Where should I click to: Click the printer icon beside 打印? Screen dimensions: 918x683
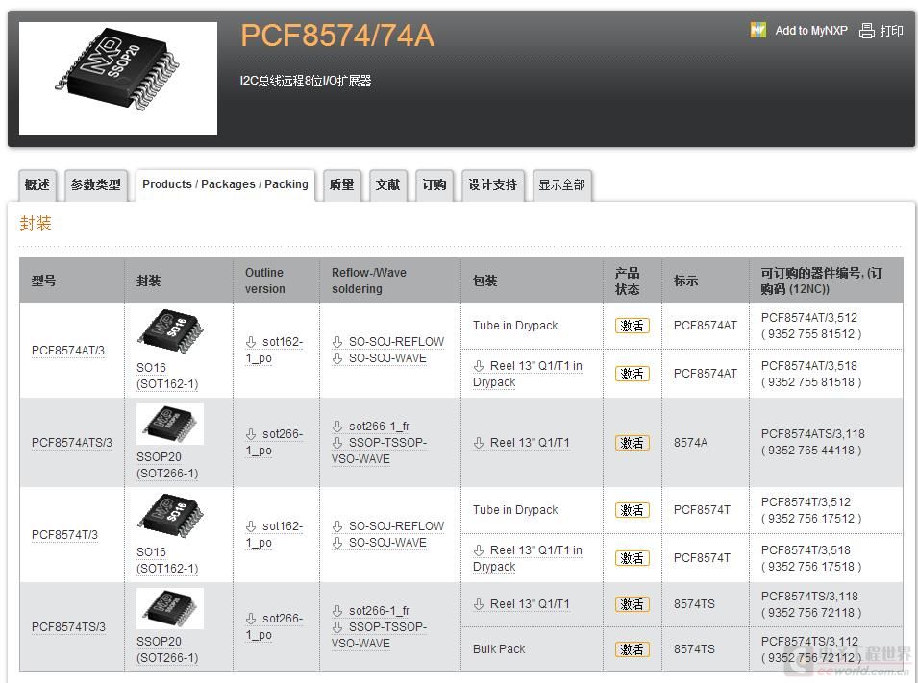point(866,31)
